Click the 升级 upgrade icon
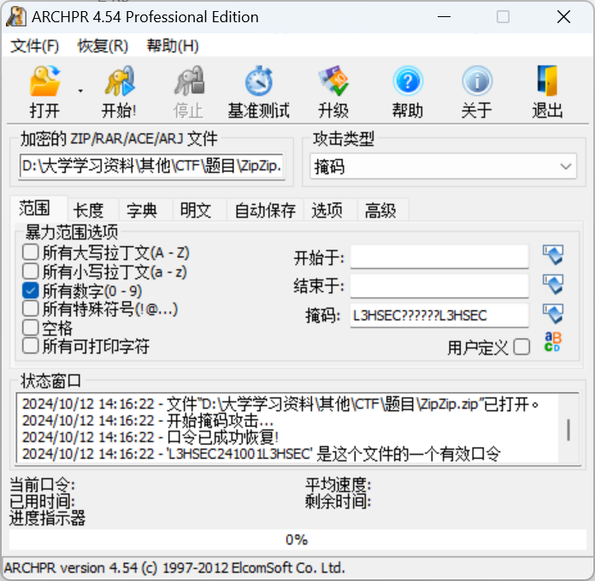Viewport: 595px width, 581px height. coord(333,83)
